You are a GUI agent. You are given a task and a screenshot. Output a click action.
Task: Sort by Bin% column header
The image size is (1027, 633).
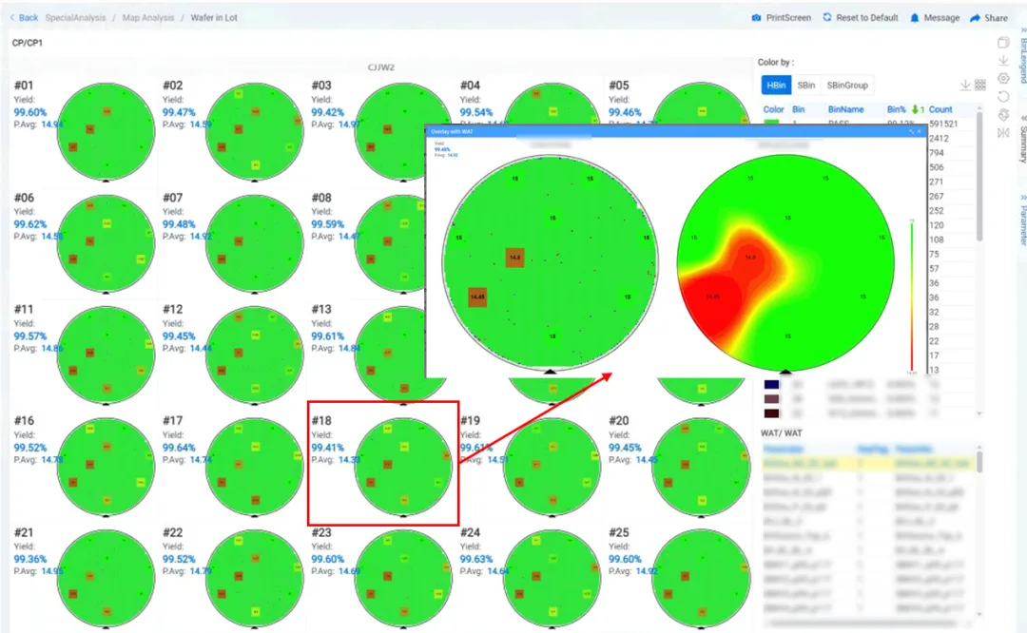(896, 109)
